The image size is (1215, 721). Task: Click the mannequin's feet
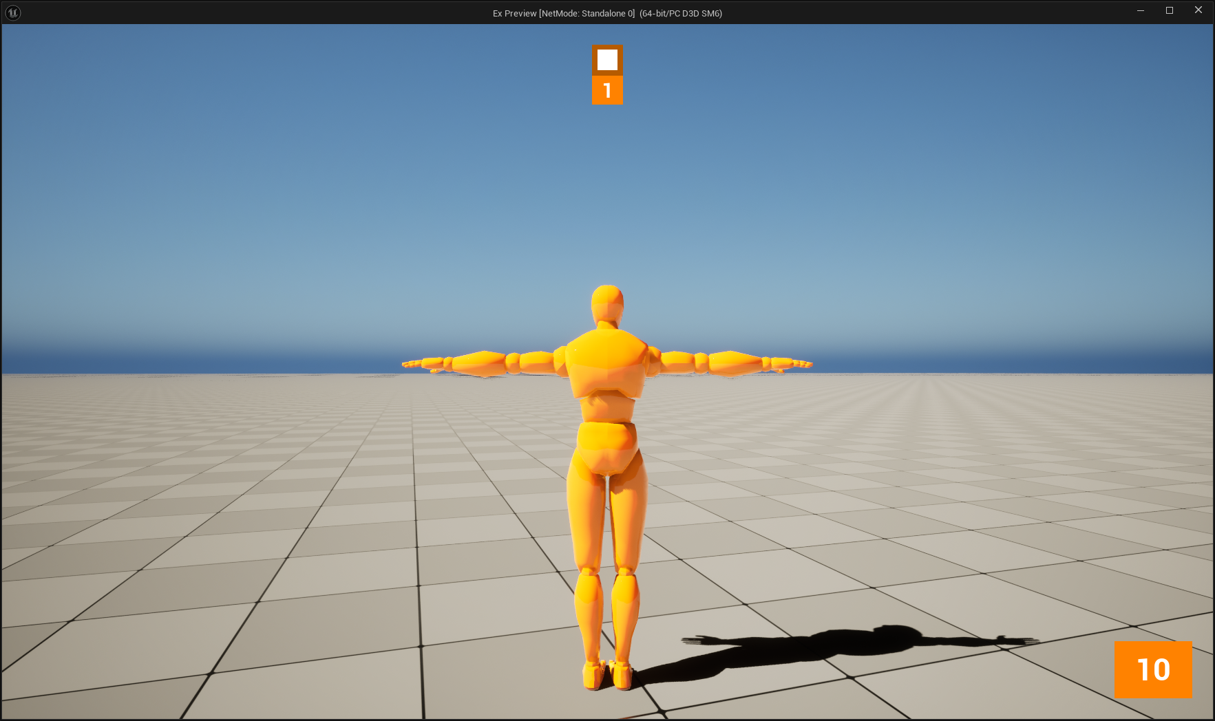pyautogui.click(x=607, y=674)
